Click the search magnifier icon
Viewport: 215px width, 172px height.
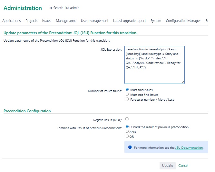tap(51, 8)
